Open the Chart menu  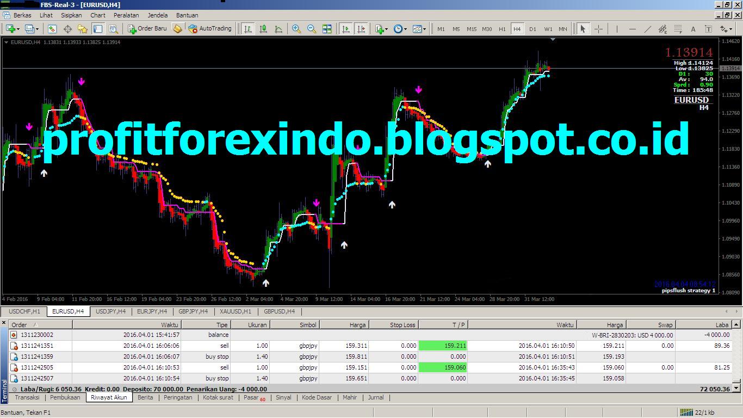98,15
